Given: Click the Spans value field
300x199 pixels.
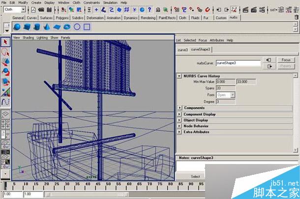Looking at the screenshot, I should click(x=226, y=88).
